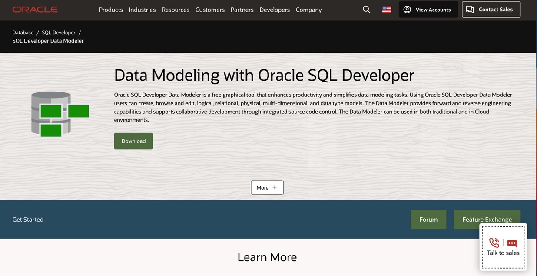The width and height of the screenshot is (537, 276).
Task: Go to Database breadcrumb link
Action: [23, 33]
